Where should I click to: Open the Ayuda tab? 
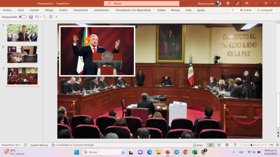tap(201, 10)
